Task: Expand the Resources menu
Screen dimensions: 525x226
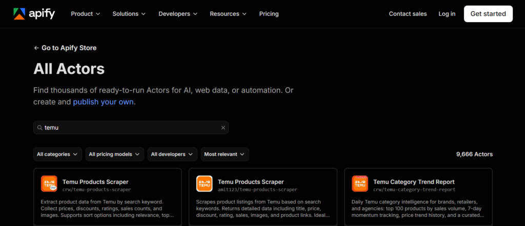Action: 228,14
